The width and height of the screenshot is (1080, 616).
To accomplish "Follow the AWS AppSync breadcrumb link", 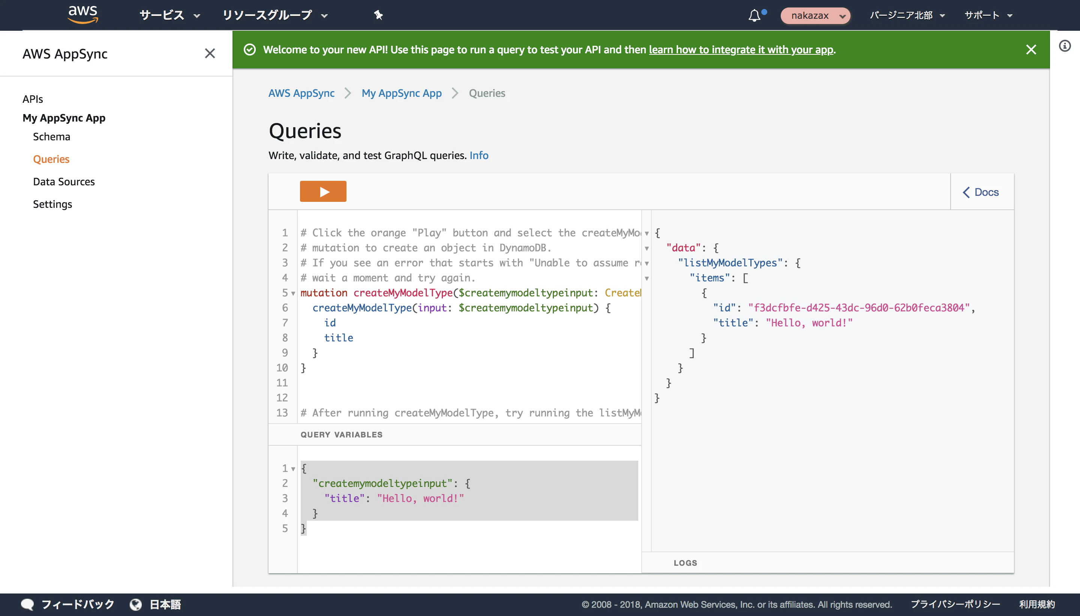I will [301, 93].
